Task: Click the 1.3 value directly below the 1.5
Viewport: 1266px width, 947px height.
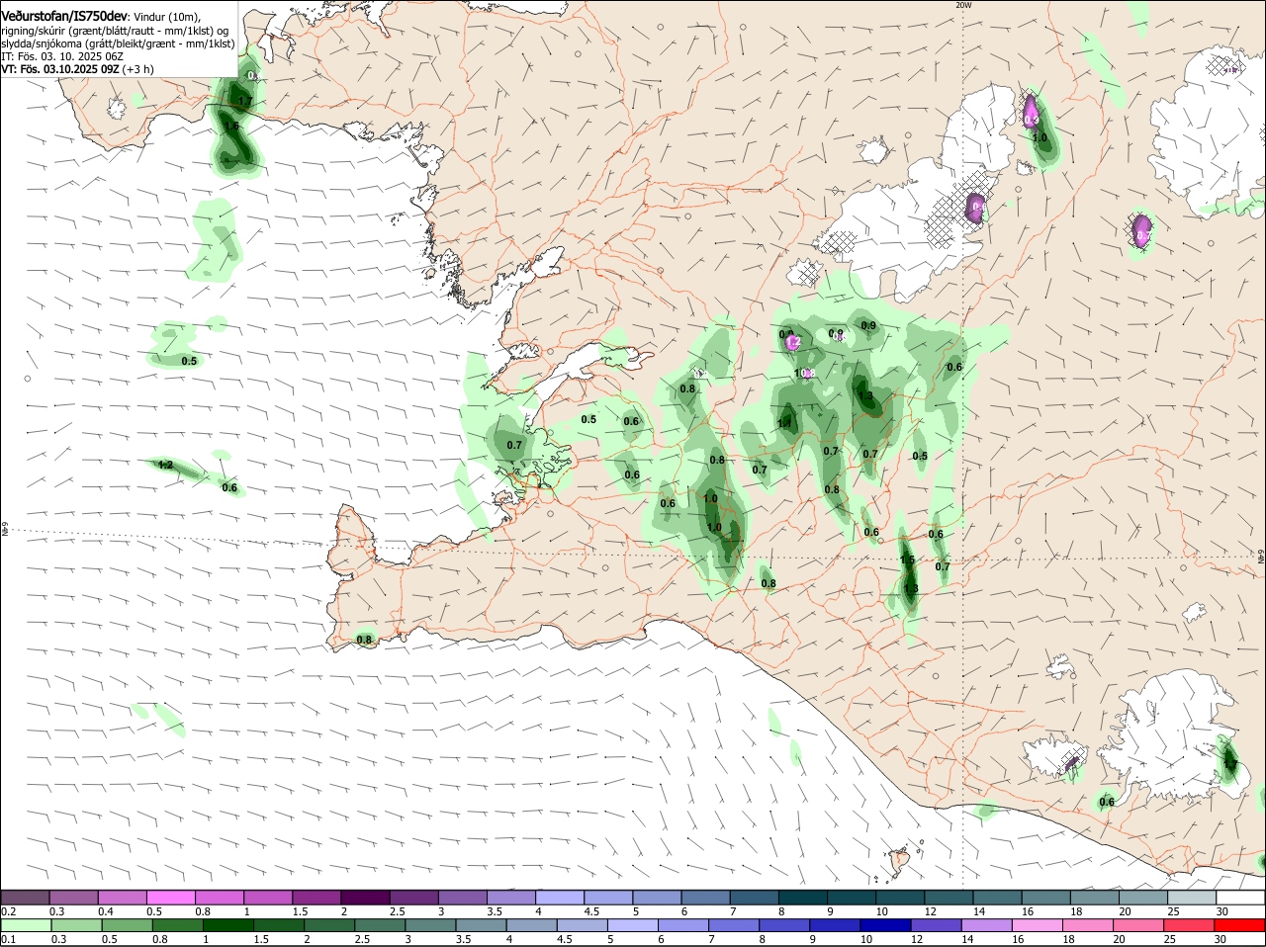Action: pyautogui.click(x=911, y=588)
